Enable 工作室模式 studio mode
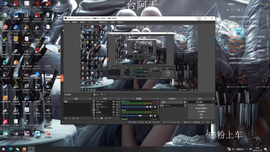 tap(201, 111)
